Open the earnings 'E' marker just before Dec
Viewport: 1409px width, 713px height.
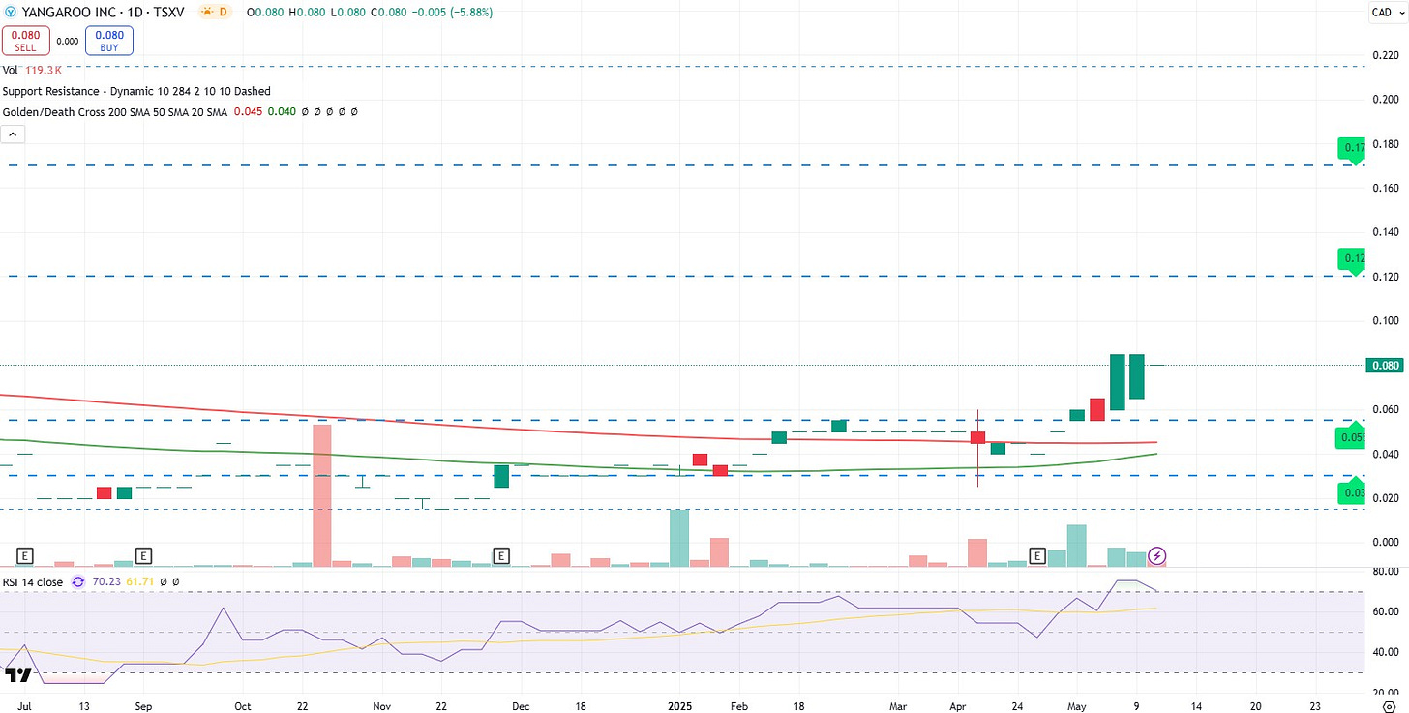tap(501, 556)
